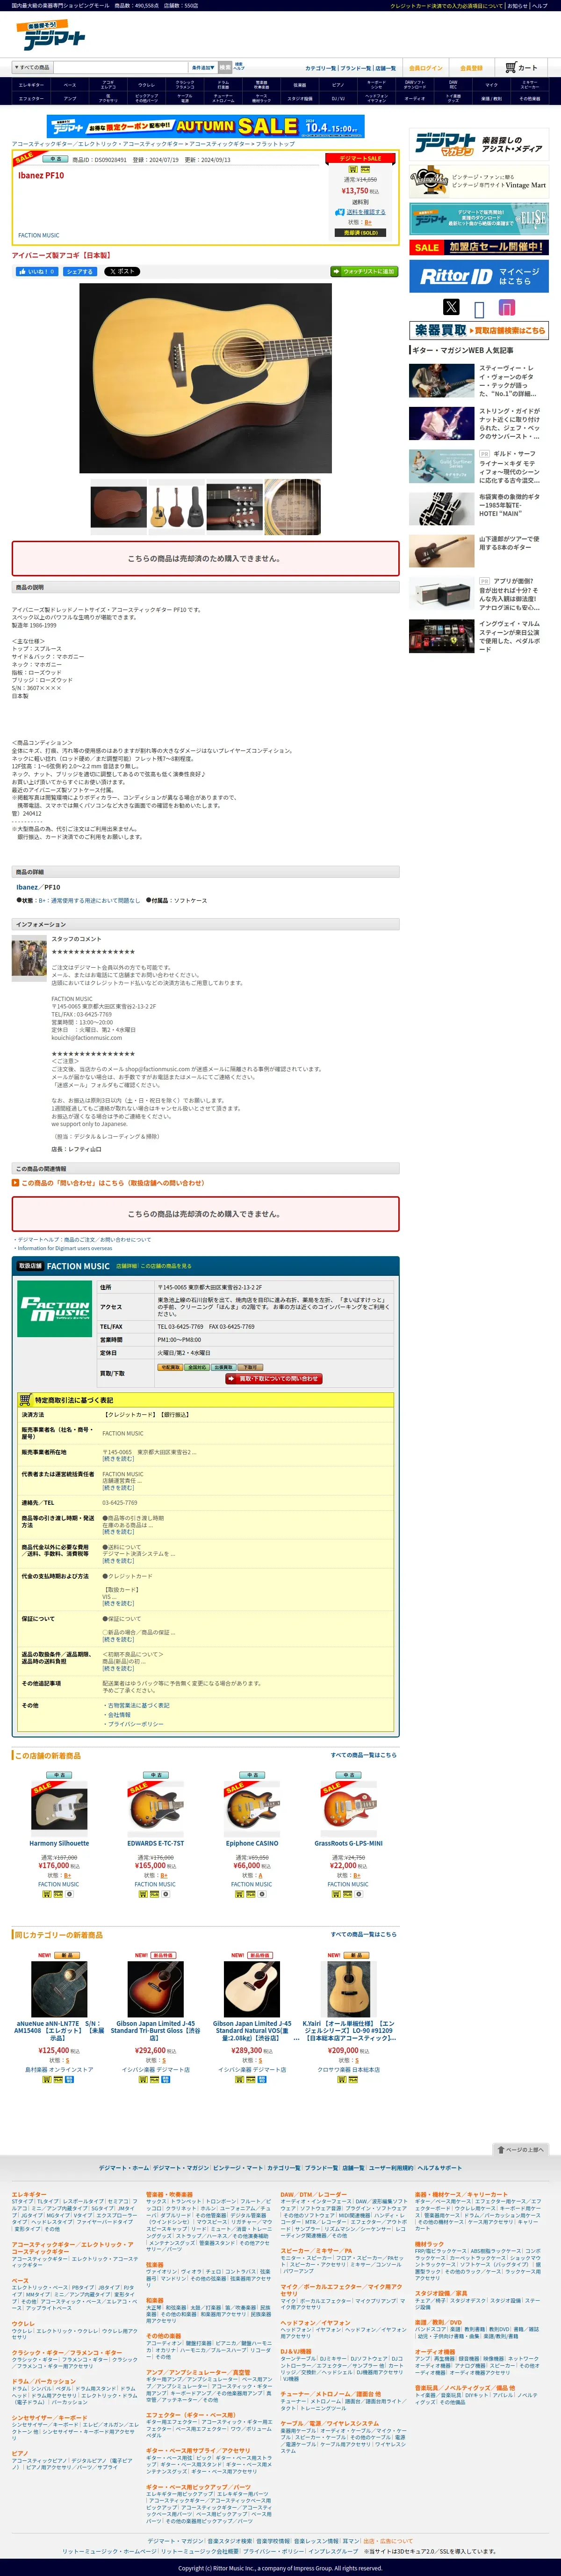Expand representative name read-more link

[118, 1488]
